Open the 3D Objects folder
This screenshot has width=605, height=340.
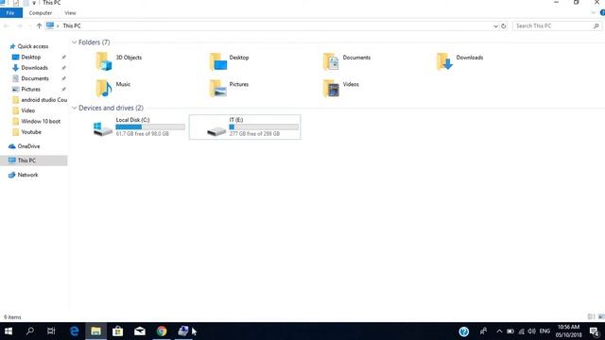point(119,61)
